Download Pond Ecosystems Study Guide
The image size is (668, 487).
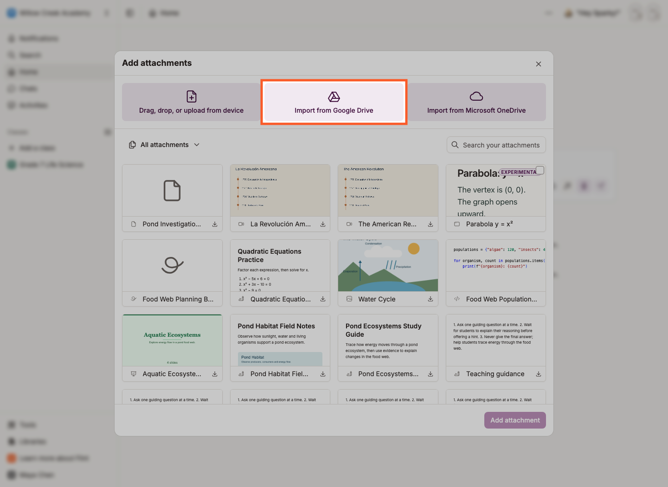point(430,374)
